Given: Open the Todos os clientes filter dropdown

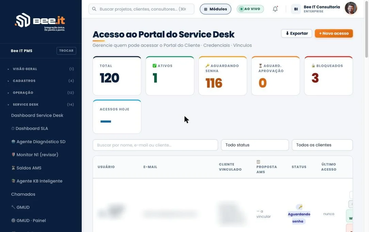Looking at the screenshot, I should pyautogui.click(x=322, y=145).
